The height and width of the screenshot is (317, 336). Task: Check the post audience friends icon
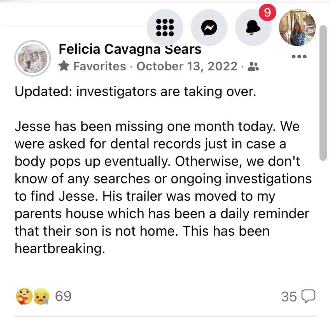click(253, 67)
